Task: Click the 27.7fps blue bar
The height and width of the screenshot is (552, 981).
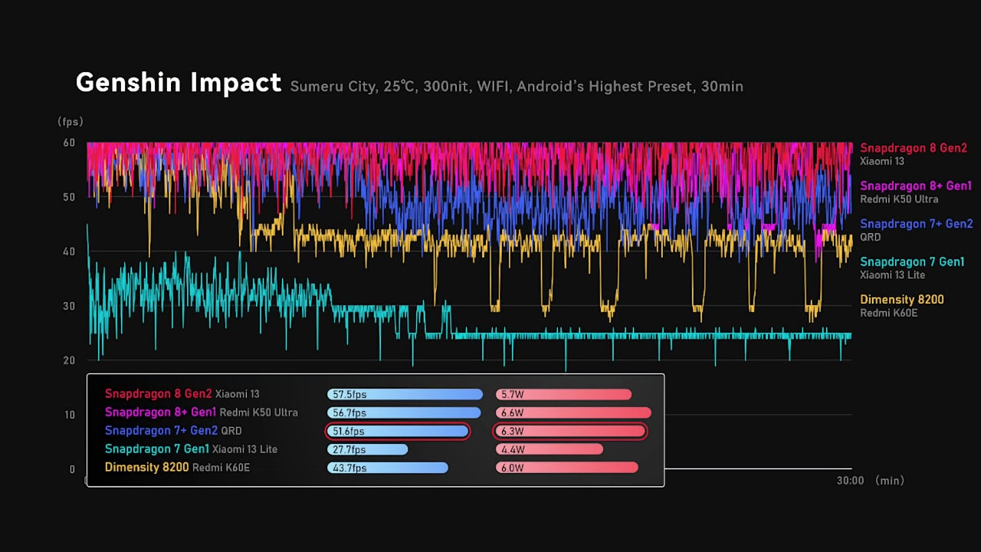Action: [x=368, y=450]
